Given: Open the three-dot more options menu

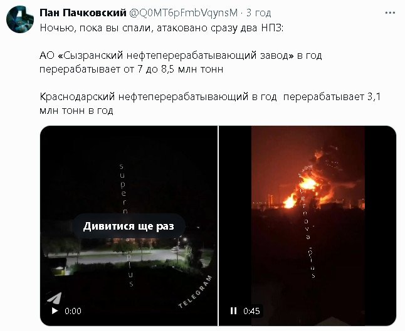Looking at the screenshot, I should (x=390, y=13).
